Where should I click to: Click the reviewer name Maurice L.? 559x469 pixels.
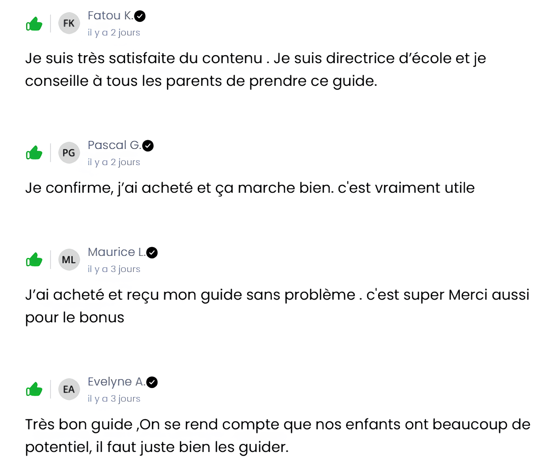coord(116,252)
